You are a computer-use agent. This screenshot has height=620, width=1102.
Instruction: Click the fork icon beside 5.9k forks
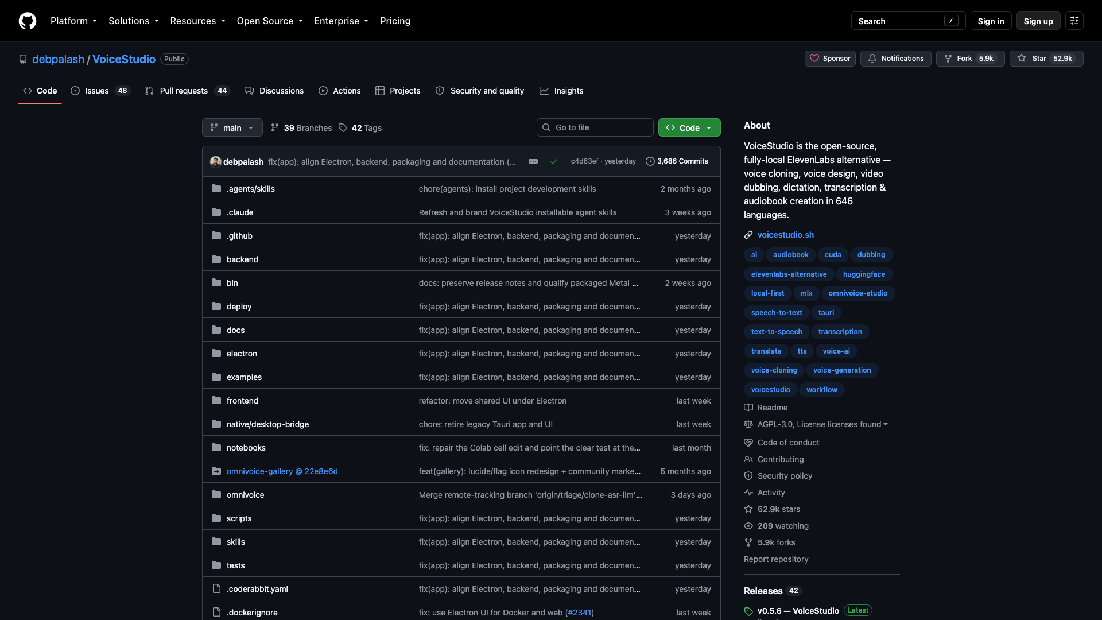coord(748,542)
